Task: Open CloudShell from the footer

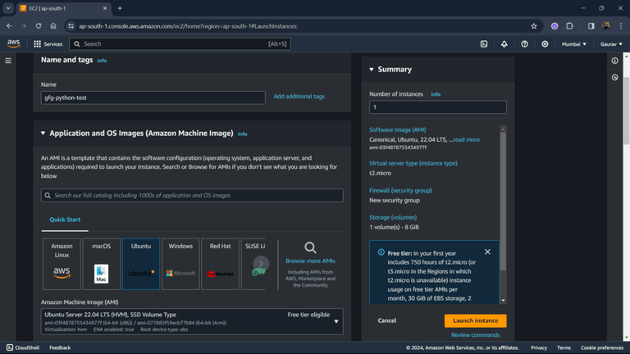Action: (x=23, y=347)
